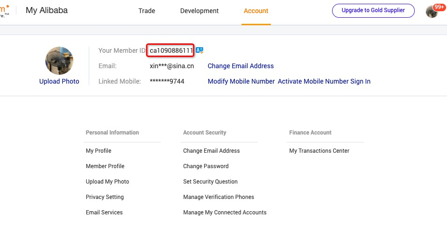Open Set Security Question link
The image size is (447, 234).
pyautogui.click(x=210, y=182)
